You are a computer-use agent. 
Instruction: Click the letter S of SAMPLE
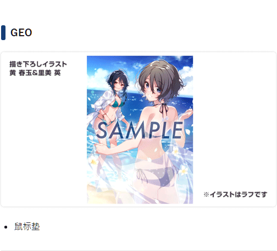pos(102,130)
